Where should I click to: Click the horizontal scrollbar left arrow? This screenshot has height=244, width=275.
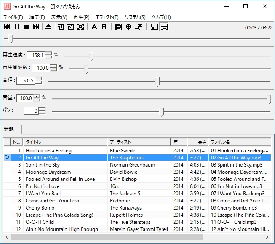(7, 237)
